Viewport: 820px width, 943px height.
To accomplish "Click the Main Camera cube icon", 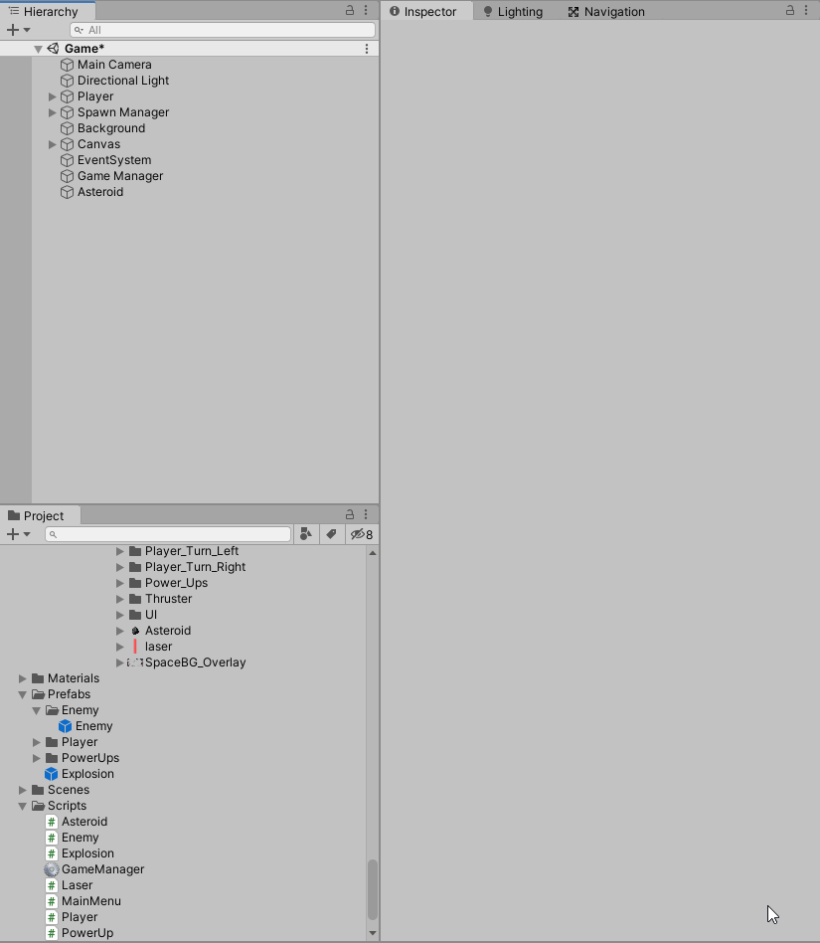I will [x=68, y=65].
